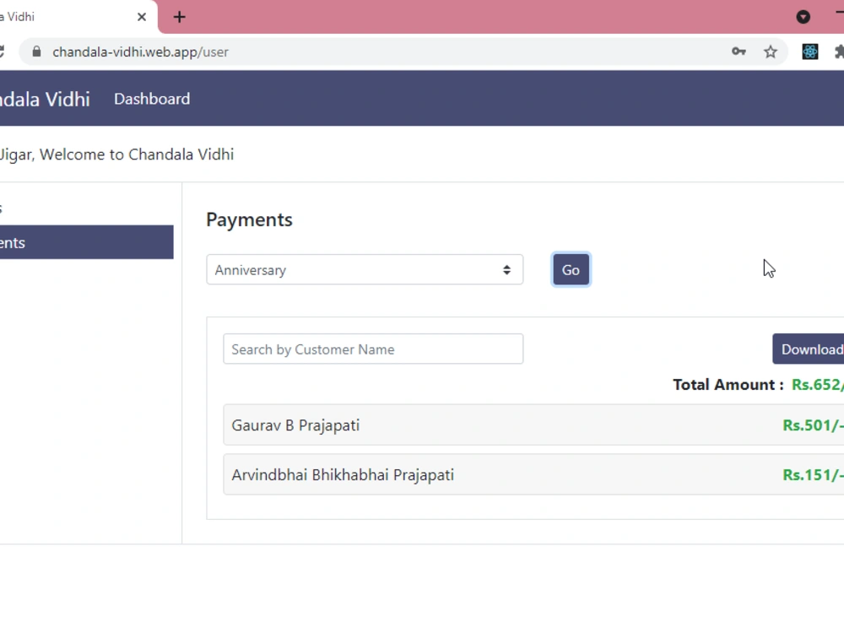The height and width of the screenshot is (633, 844).
Task: Open the Dashboard navigation link
Action: point(152,99)
